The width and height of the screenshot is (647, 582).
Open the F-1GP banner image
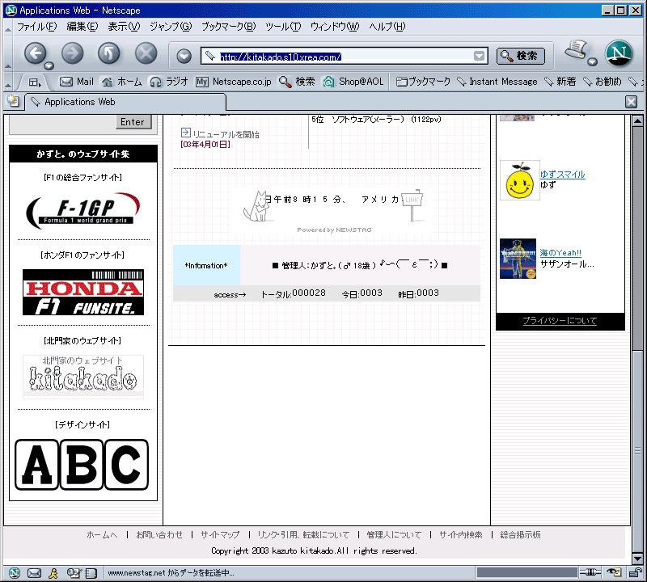(x=83, y=210)
